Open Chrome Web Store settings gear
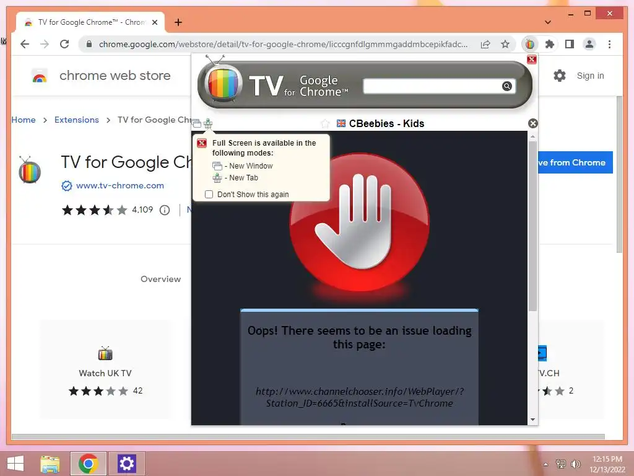 (560, 76)
